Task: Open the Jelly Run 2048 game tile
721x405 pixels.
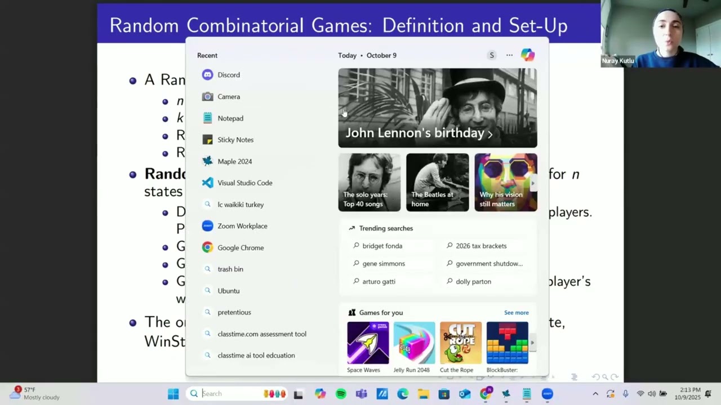Action: (x=414, y=348)
